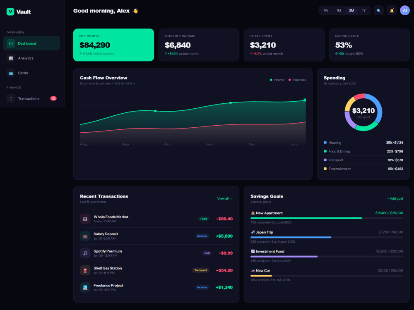Screen dimensions: 414x310
Task: Click the View all transactions link
Action: (x=225, y=198)
